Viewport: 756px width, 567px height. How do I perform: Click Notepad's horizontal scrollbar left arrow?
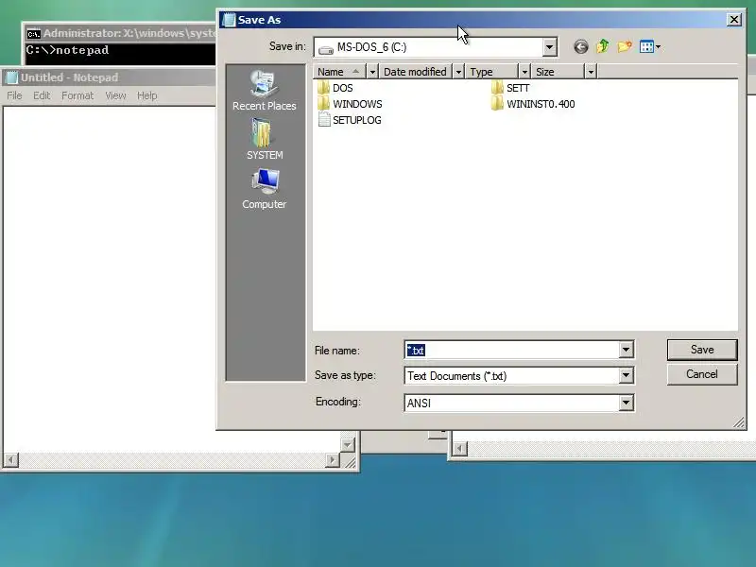click(11, 460)
